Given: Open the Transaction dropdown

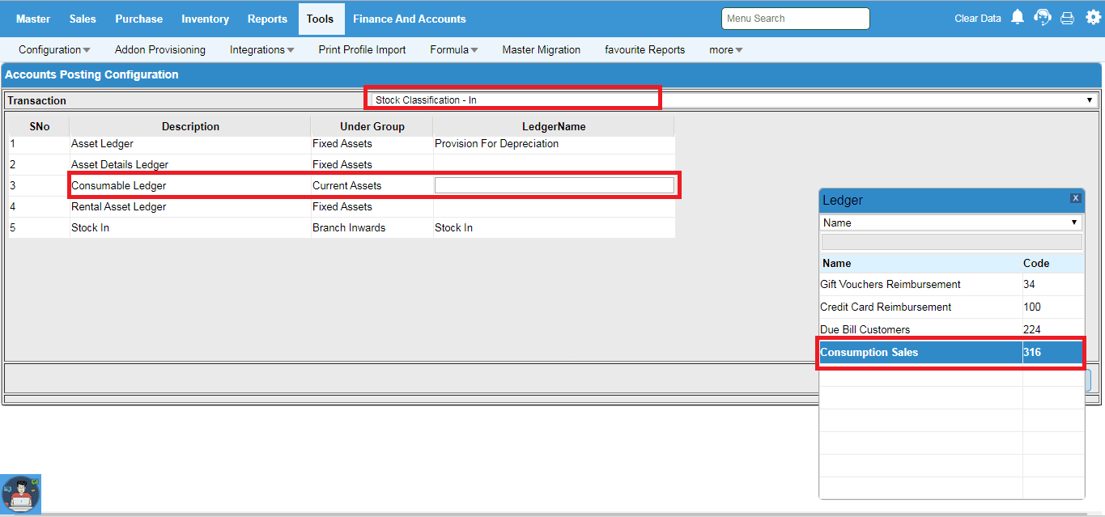Looking at the screenshot, I should (x=733, y=100).
